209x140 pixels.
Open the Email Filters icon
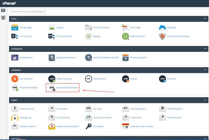tap(125, 118)
